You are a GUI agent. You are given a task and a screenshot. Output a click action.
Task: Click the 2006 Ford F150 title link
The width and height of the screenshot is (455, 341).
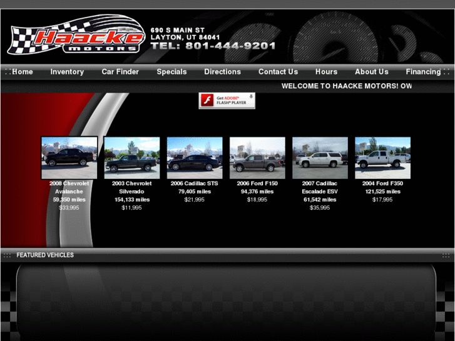point(257,183)
